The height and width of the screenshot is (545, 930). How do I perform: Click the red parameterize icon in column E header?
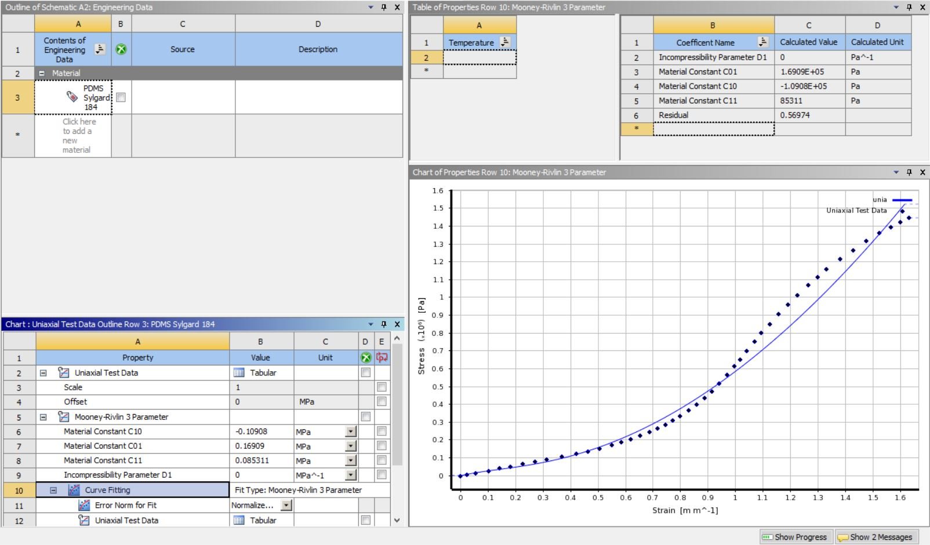pos(382,357)
